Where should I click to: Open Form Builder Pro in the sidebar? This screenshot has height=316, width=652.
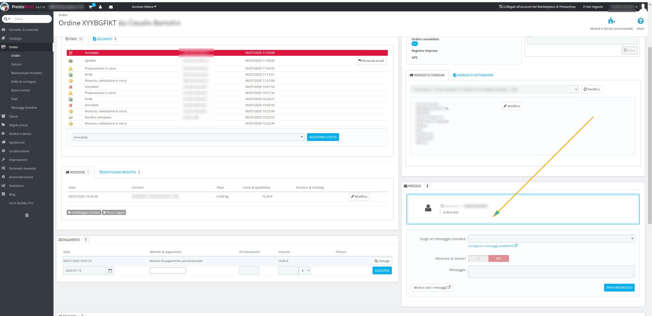(21, 203)
